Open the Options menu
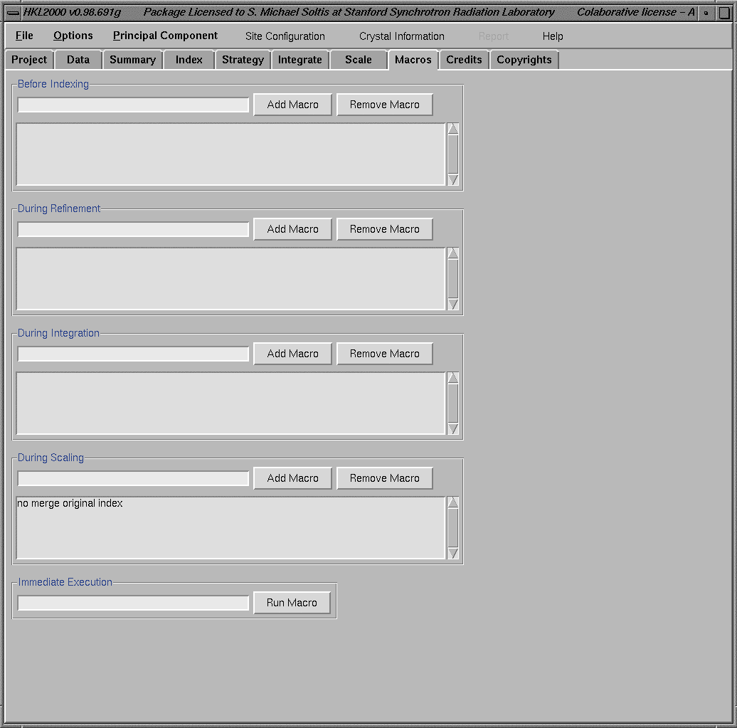This screenshot has width=737, height=728. pos(73,36)
